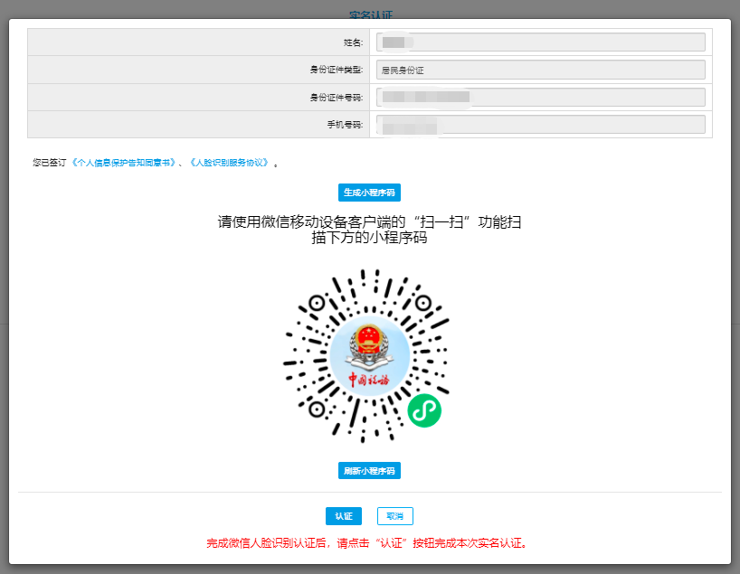The image size is (740, 574).
Task: Click the 姓名 input field
Action: (x=541, y=42)
